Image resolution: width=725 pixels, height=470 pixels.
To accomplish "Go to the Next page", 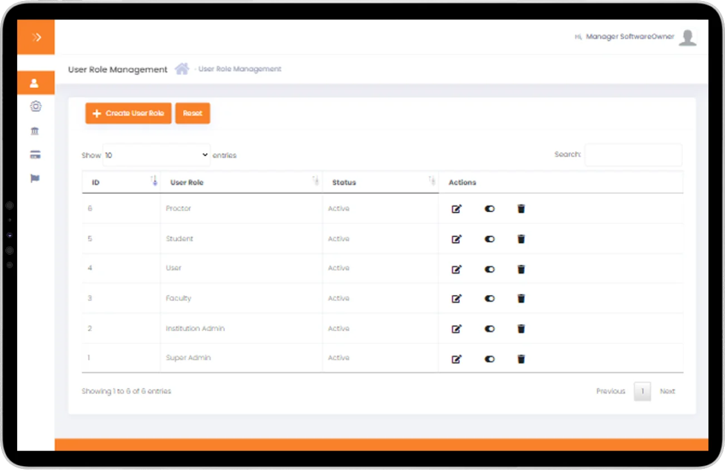I will tap(667, 391).
